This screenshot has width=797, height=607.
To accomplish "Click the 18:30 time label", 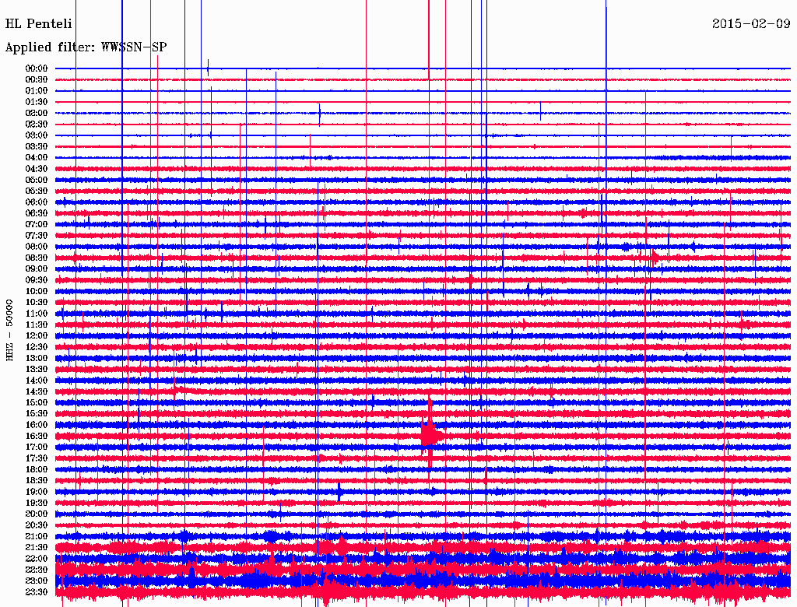I will click(36, 480).
